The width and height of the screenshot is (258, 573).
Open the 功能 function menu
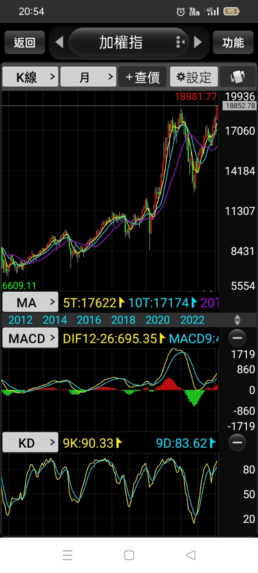pyautogui.click(x=233, y=43)
